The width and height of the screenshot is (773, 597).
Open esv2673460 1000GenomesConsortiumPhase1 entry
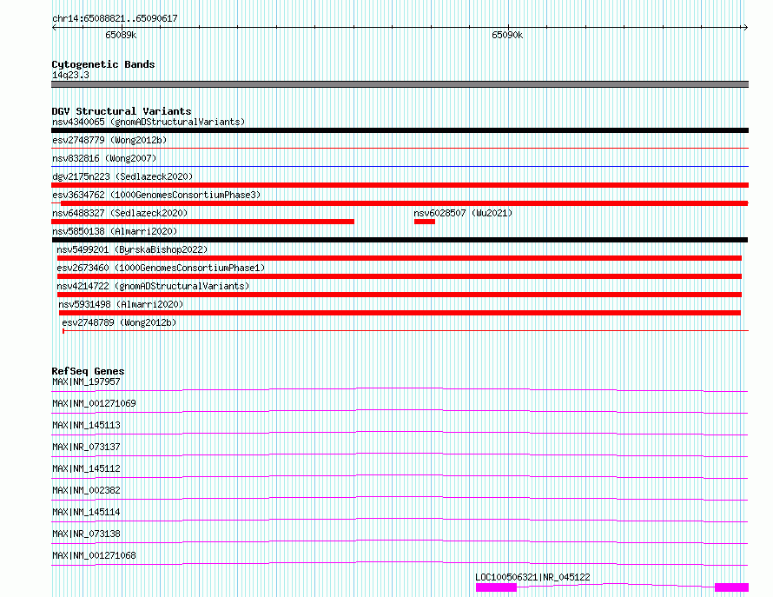400,276
